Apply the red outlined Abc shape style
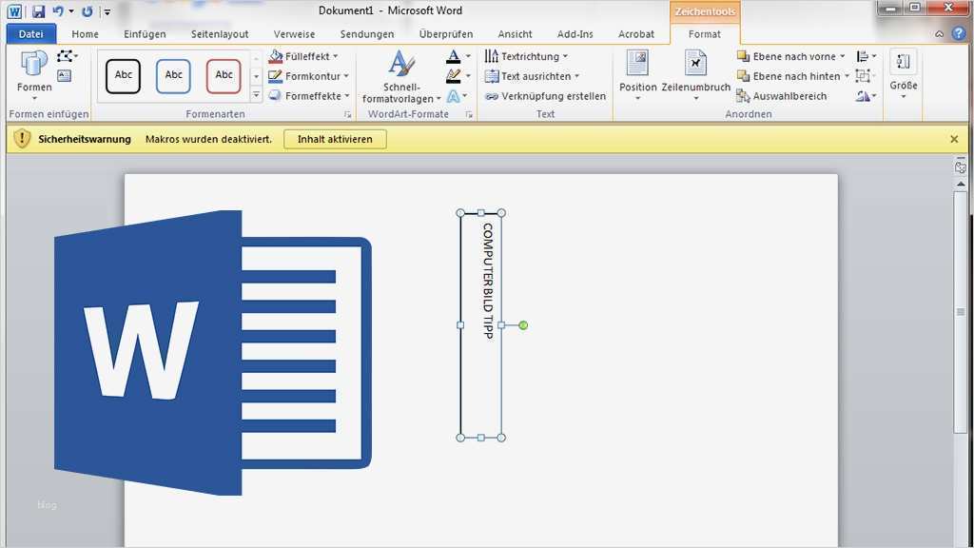 tap(224, 75)
